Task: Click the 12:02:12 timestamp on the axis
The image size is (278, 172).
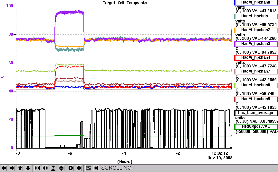Action: point(220,153)
